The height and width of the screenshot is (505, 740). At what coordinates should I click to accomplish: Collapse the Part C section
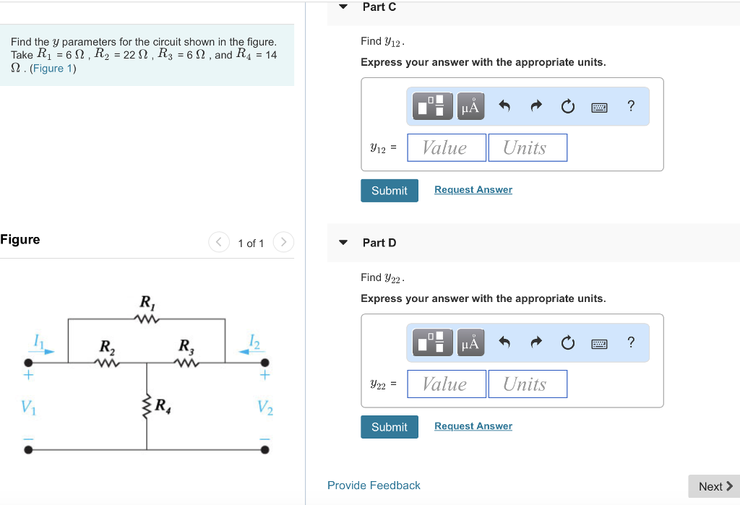343,6
